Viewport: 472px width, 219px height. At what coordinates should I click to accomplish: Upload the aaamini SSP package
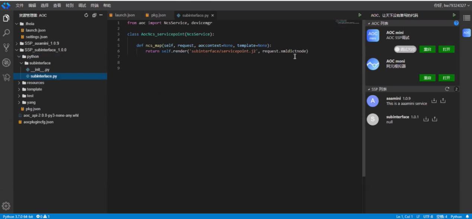tap(443, 101)
